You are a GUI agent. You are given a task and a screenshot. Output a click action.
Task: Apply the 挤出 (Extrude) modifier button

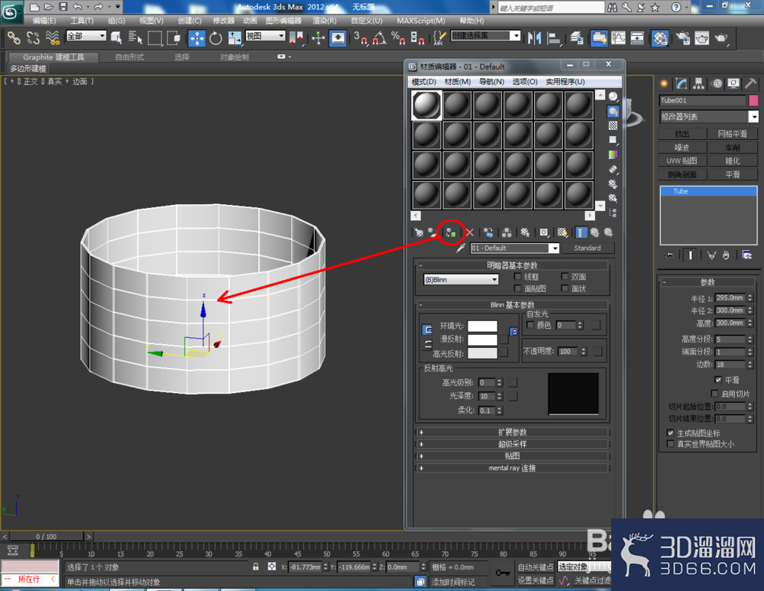click(682, 134)
